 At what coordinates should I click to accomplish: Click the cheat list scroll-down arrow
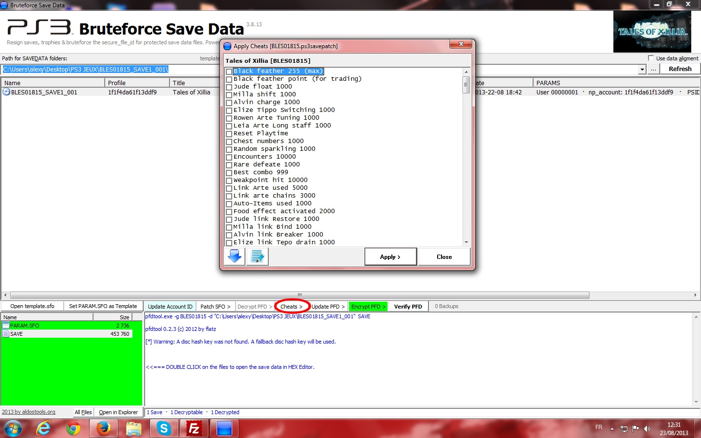point(466,242)
